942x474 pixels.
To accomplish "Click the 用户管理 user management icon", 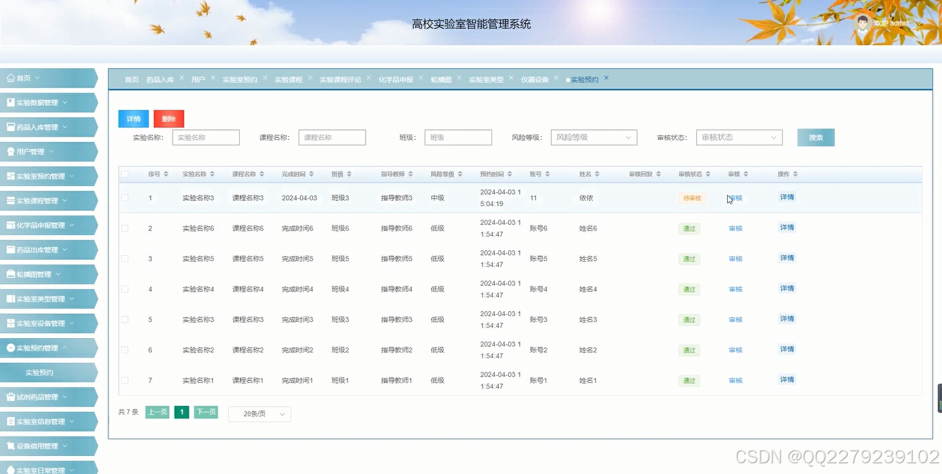I will [9, 151].
